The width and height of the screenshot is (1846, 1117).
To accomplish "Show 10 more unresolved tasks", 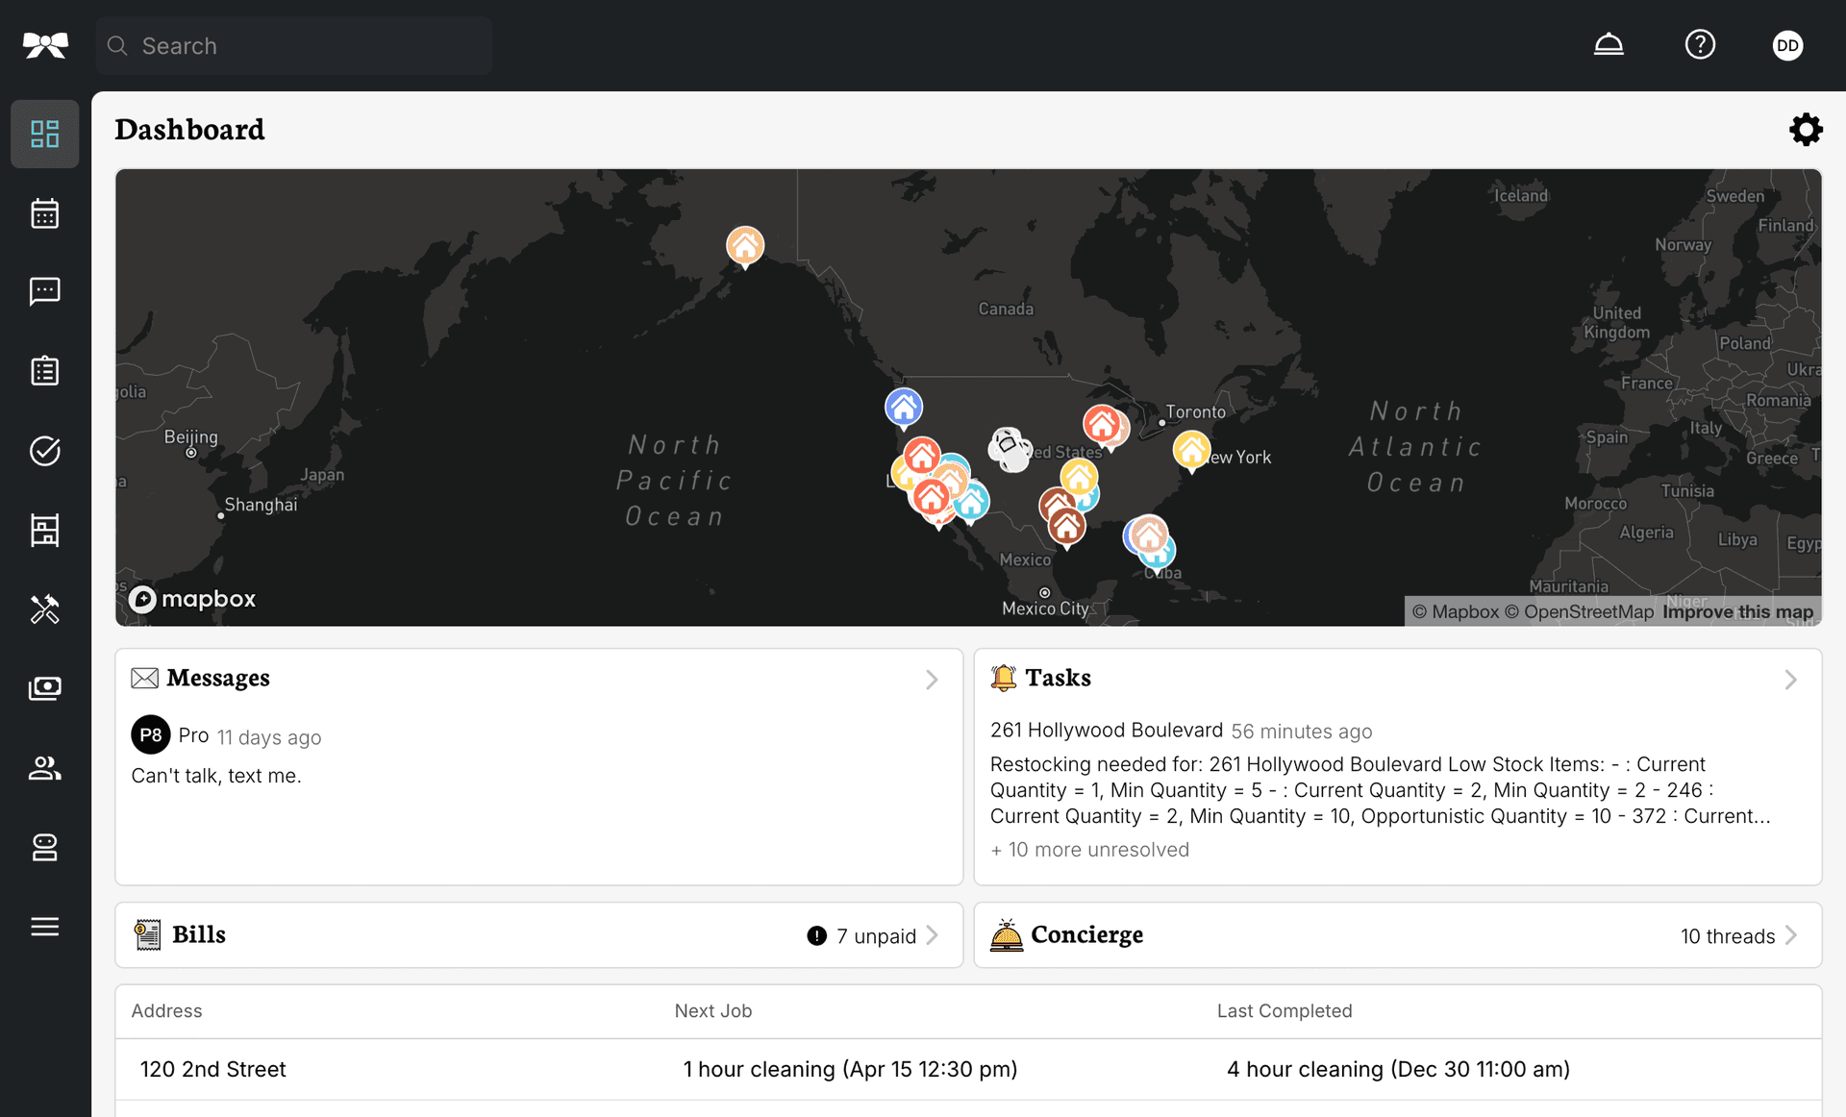I will tap(1089, 849).
